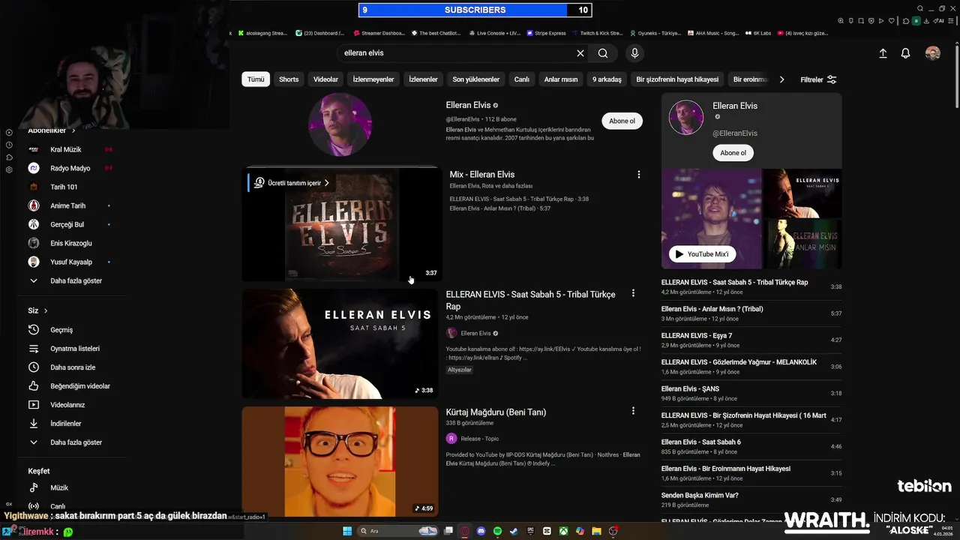This screenshot has height=540, width=960.
Task: Clear the search box with the X icon
Action: click(580, 53)
